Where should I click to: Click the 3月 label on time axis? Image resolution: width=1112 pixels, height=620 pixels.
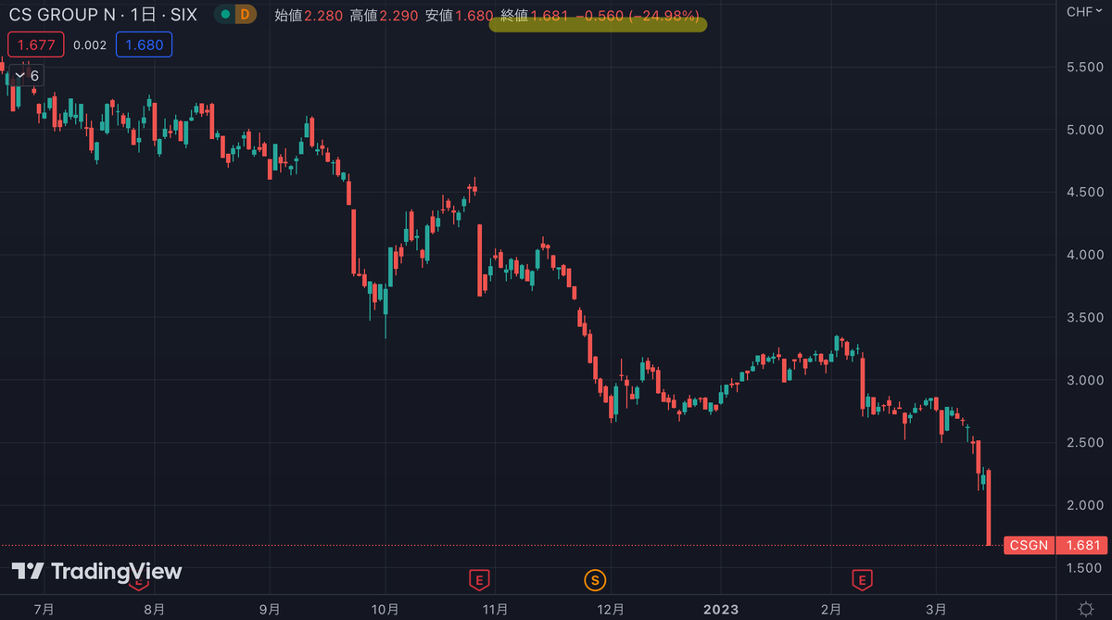tap(936, 609)
